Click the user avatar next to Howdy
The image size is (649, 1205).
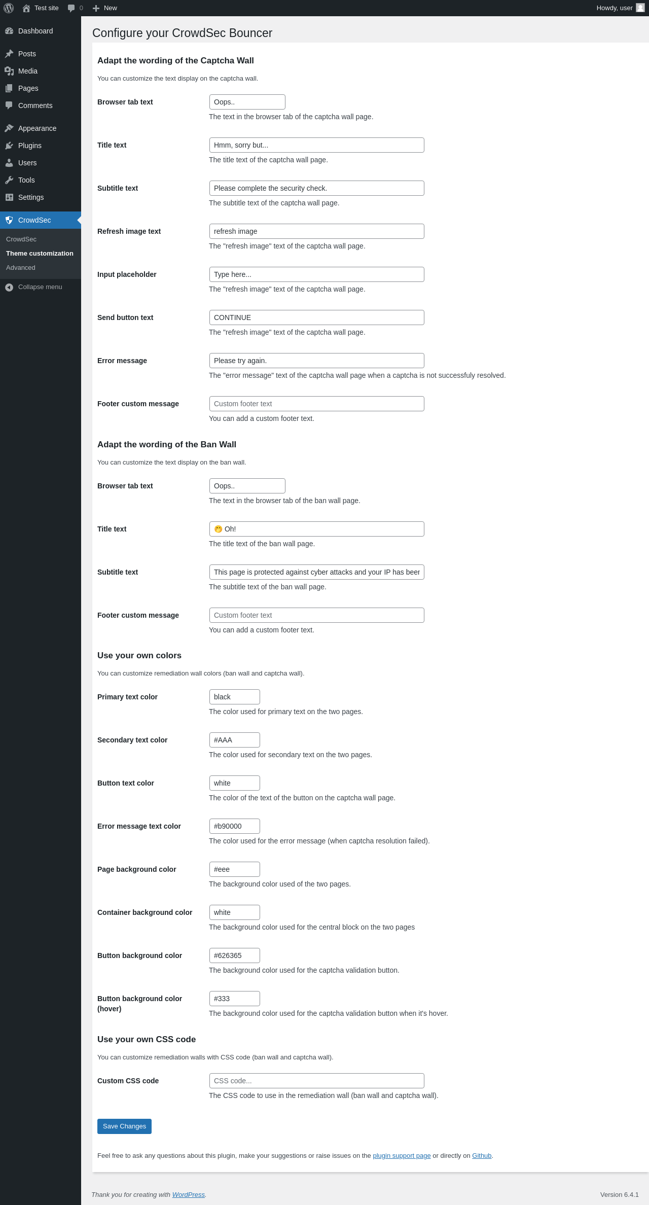tap(640, 8)
